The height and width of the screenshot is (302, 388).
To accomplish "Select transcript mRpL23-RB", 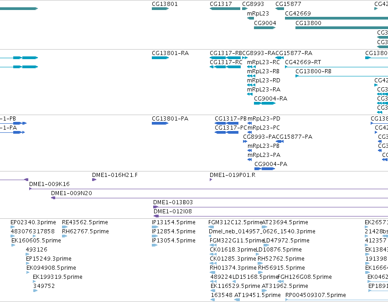I will point(251,76).
